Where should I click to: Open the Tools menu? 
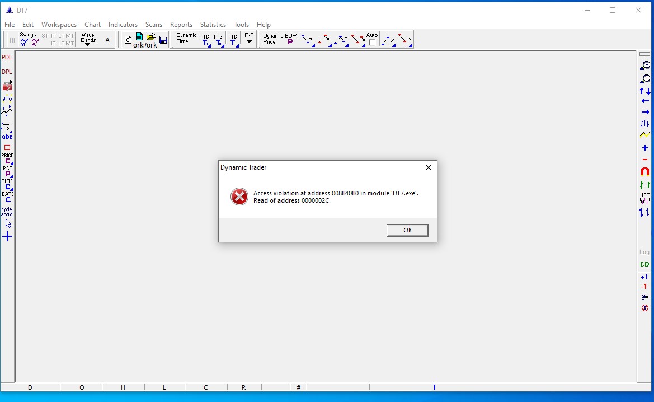point(241,25)
